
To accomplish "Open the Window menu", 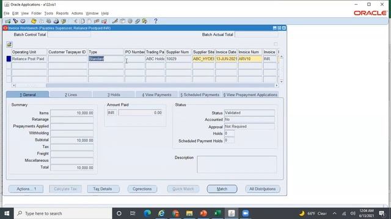I will click(x=92, y=13).
